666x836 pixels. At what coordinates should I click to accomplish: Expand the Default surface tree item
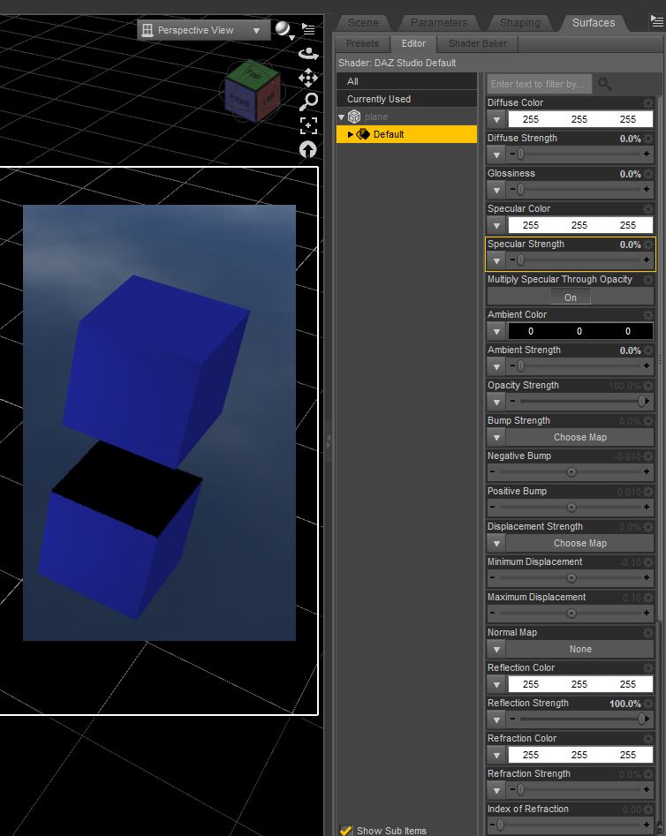click(351, 135)
